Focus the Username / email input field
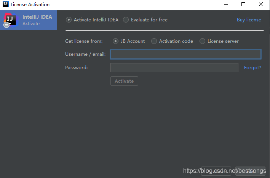The image size is (270, 178). coord(185,54)
